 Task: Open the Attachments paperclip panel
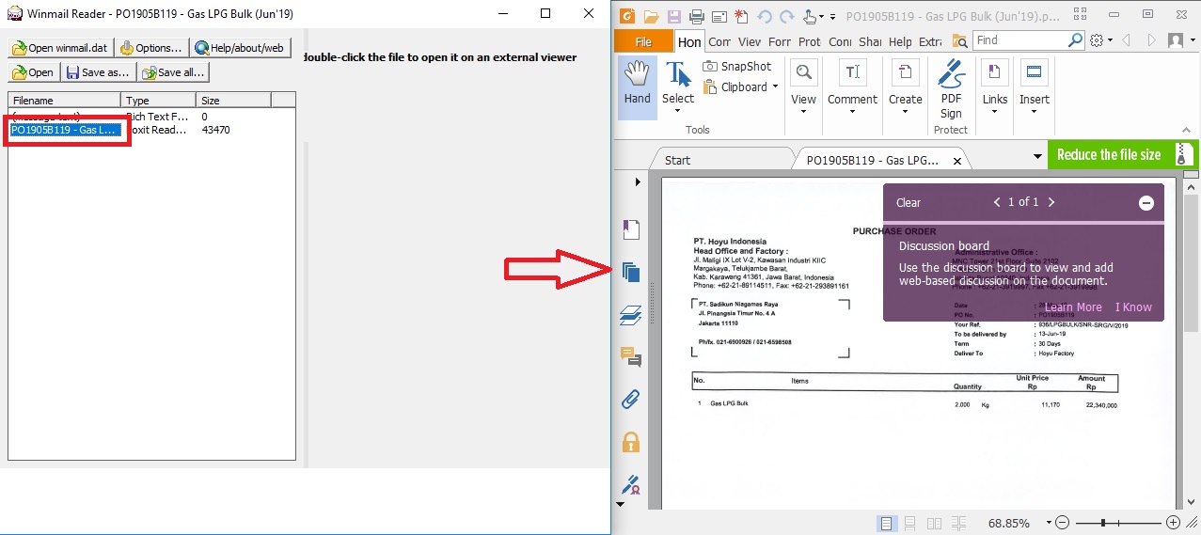[x=631, y=399]
